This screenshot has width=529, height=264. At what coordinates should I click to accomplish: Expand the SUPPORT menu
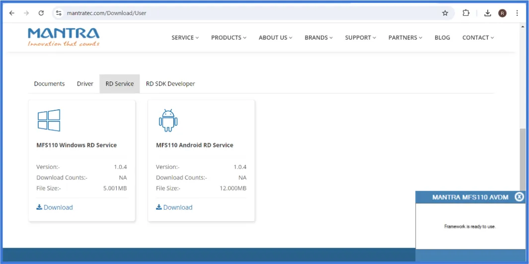click(x=360, y=37)
